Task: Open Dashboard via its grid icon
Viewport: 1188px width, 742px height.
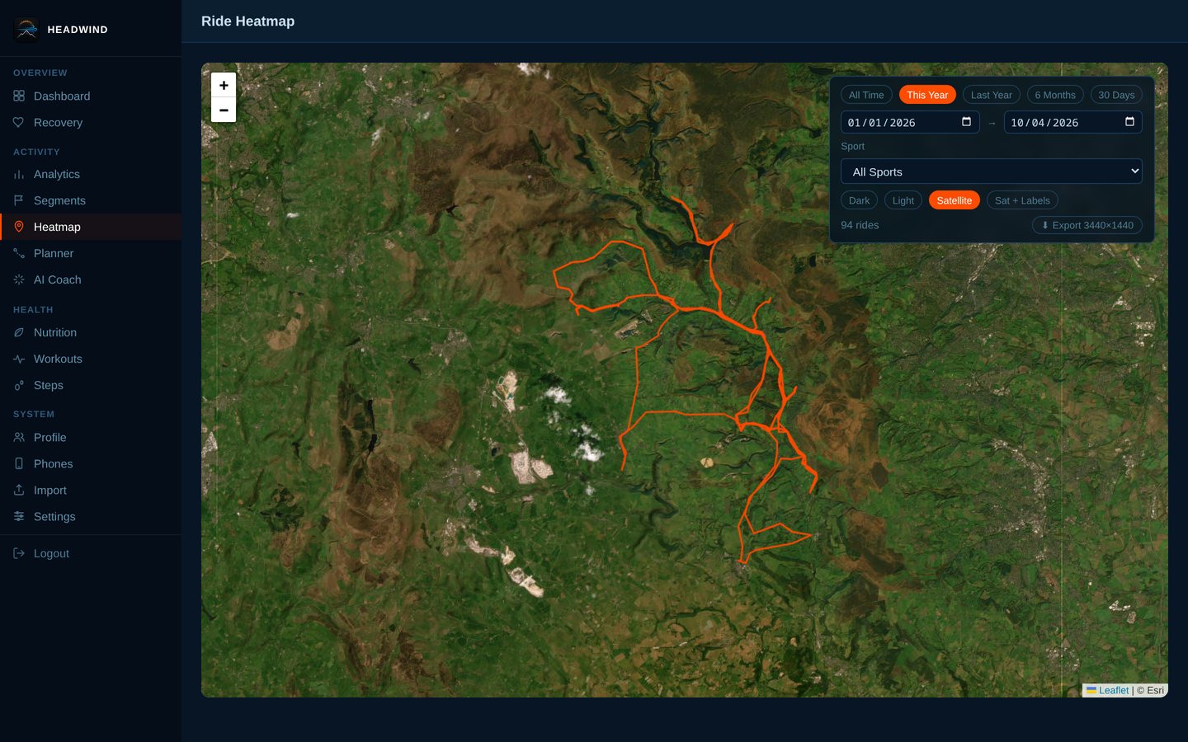Action: point(19,96)
